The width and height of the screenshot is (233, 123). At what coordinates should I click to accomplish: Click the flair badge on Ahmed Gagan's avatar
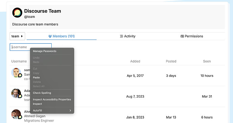tap(20, 117)
